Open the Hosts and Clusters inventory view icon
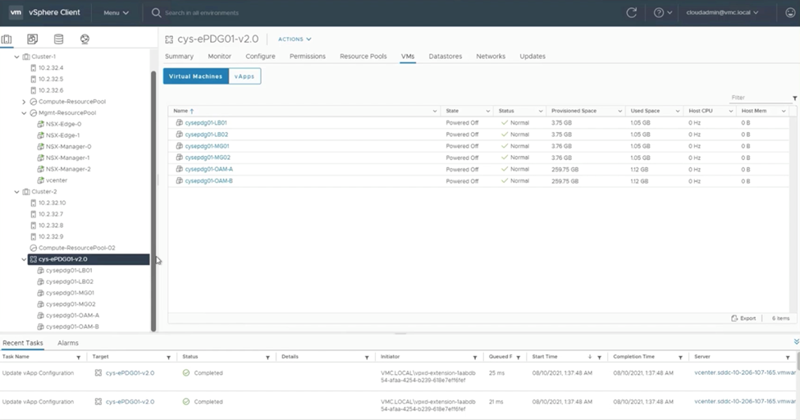This screenshot has width=800, height=420. click(7, 39)
